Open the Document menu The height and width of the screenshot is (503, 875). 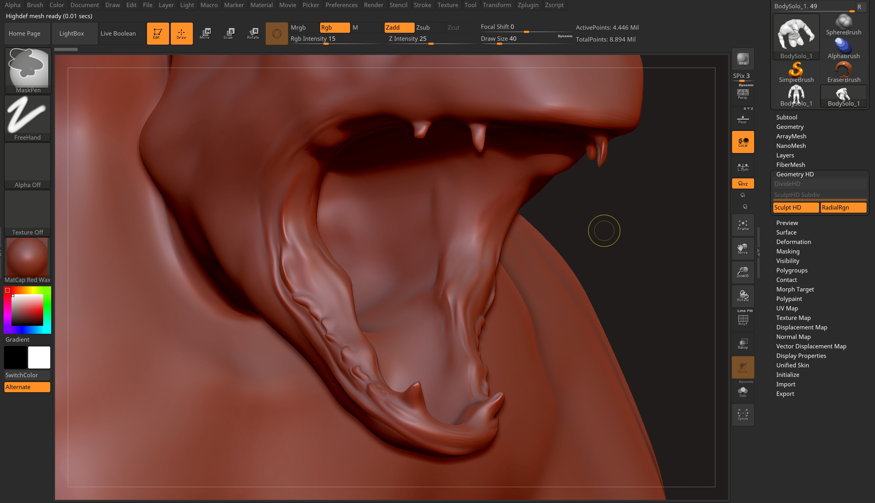point(85,5)
